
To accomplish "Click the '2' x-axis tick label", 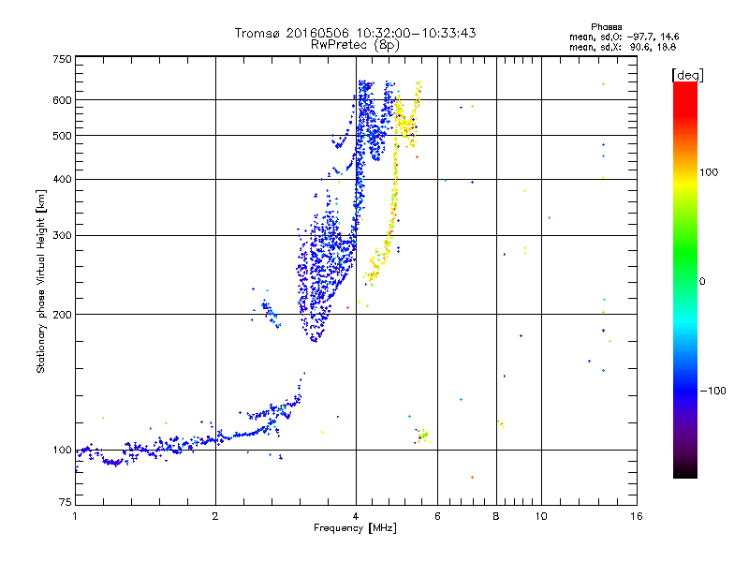I will click(215, 516).
